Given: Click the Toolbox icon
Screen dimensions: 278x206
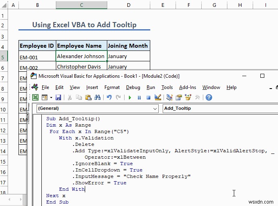Looking at the screenshot, I should pyautogui.click(x=197, y=97).
